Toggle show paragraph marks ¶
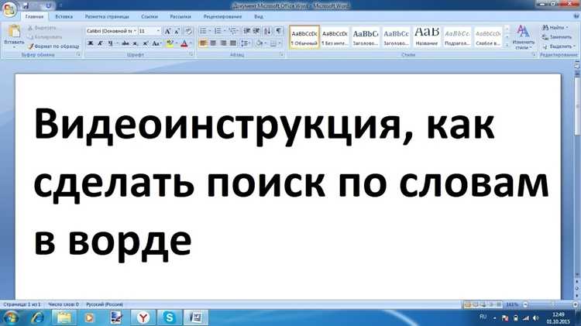Screen dimensions: 581x326 click(279, 31)
